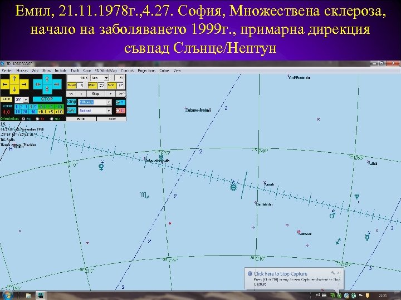Select the first Orientation radio button
The width and height of the screenshot is (401, 300).
pos(23,119)
